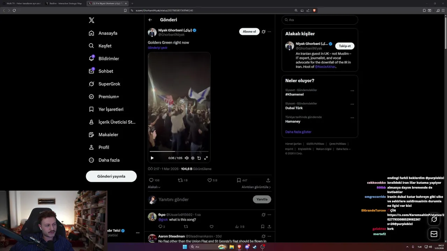This screenshot has height=251, width=447.
Task: Click the Yanıtla button
Action: click(262, 199)
